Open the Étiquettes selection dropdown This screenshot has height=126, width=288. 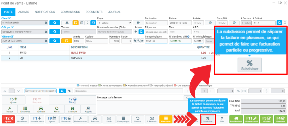pos(156,32)
